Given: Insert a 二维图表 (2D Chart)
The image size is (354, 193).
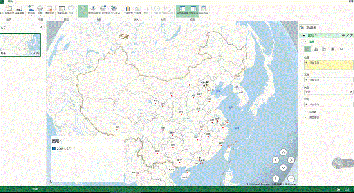Looking at the screenshot, I should (x=128, y=9).
